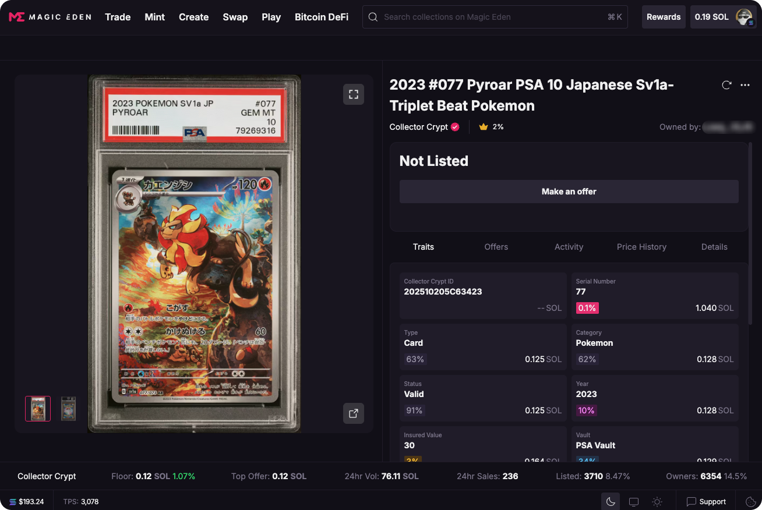Click the 10% Year rarity badge
This screenshot has height=510, width=762.
[x=586, y=410]
